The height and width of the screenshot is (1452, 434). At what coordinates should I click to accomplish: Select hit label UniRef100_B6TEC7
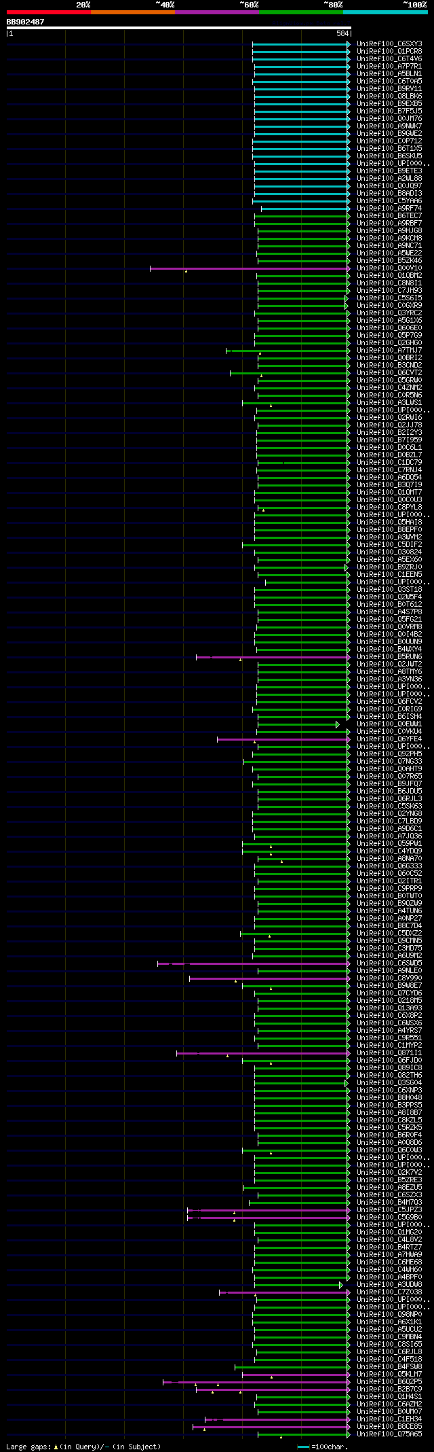coord(389,215)
